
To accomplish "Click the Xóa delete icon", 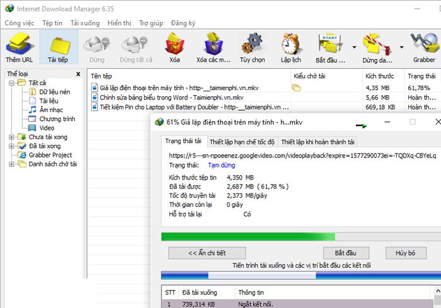I will click(175, 47).
